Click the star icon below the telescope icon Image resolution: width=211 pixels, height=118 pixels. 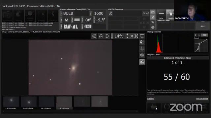click(153, 22)
